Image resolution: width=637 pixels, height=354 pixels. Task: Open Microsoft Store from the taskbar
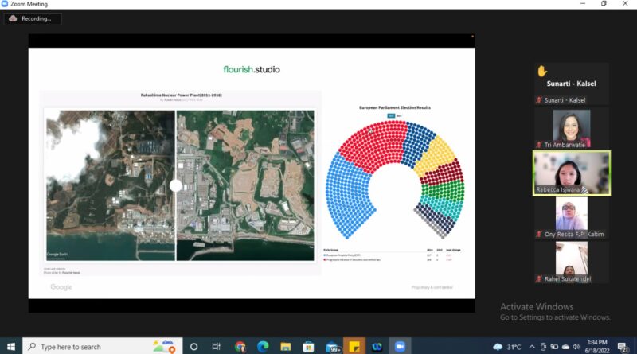pos(309,347)
